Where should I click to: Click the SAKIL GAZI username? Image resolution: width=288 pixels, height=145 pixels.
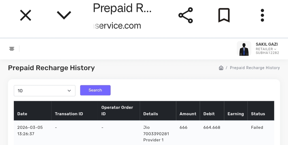(x=267, y=44)
